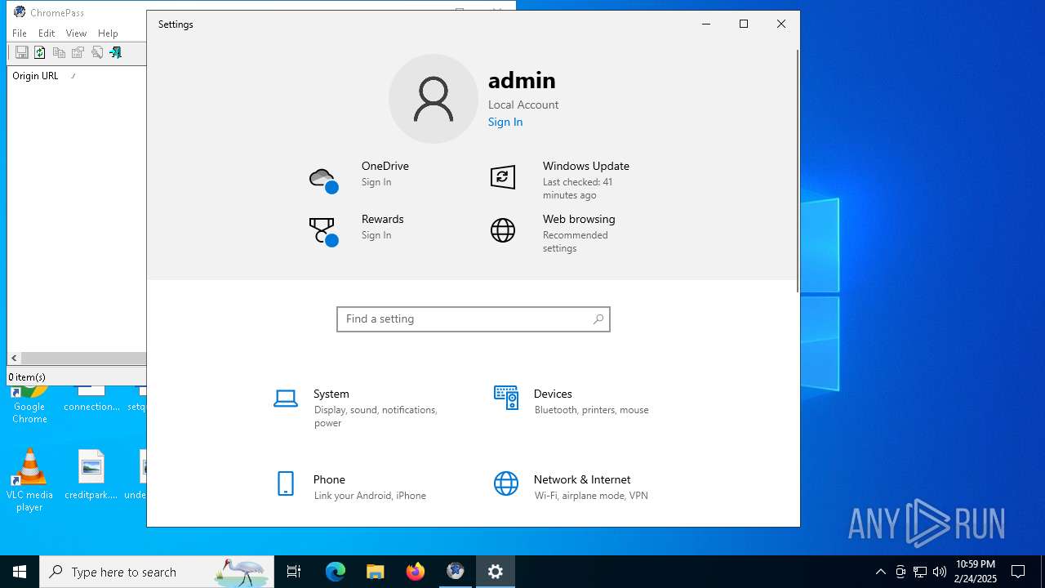Open ChromePass View menu

click(x=76, y=33)
